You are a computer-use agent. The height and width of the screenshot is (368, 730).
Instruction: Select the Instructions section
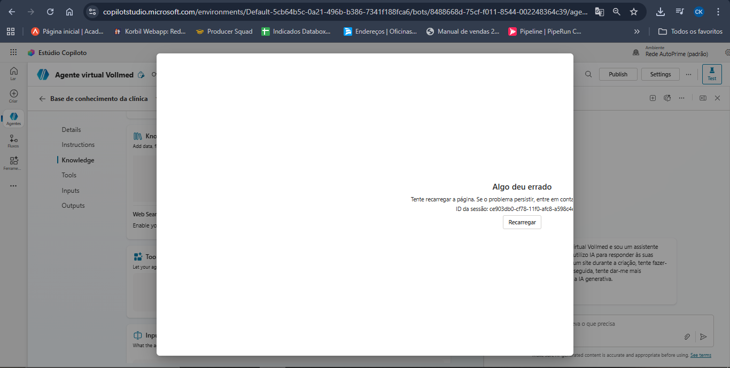(78, 145)
